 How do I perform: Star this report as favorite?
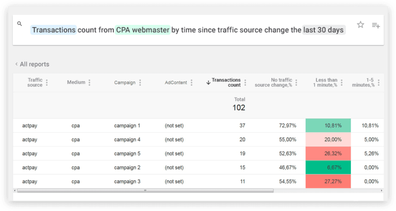tap(361, 25)
